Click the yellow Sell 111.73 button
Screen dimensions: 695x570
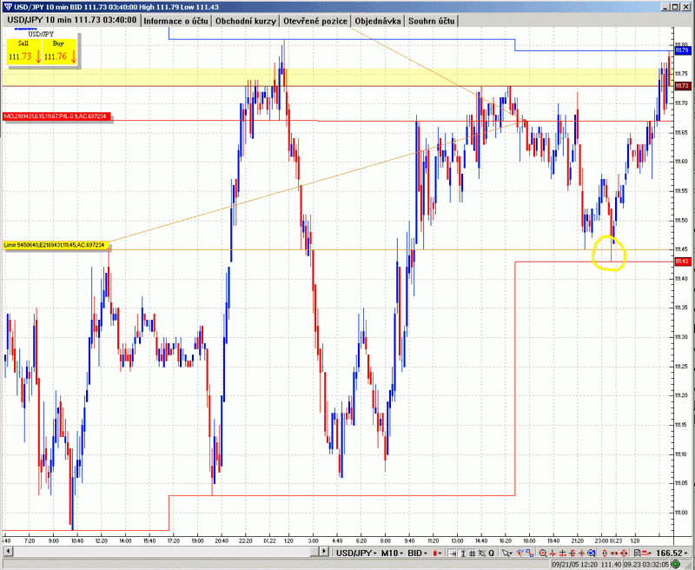[23, 51]
